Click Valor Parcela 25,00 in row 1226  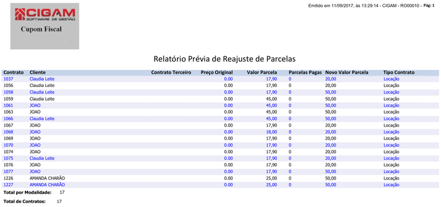click(x=271, y=178)
